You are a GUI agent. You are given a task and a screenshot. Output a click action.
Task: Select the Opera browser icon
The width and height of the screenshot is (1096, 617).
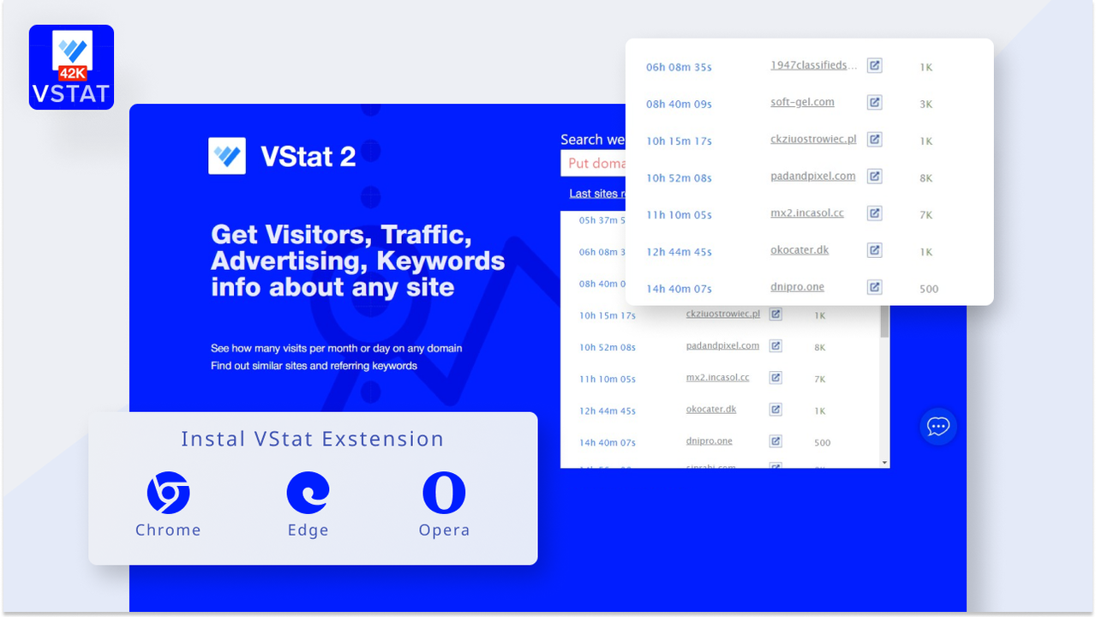click(x=444, y=493)
